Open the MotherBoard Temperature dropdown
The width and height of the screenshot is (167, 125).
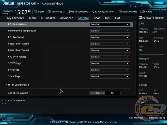click(110, 31)
